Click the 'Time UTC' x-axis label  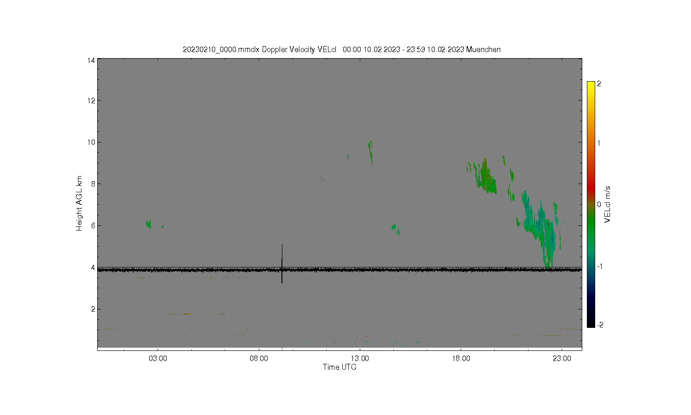pyautogui.click(x=340, y=367)
